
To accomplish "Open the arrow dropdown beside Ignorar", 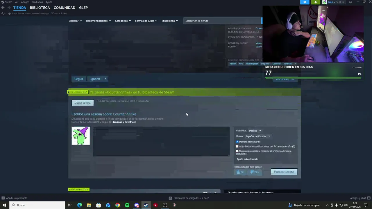I will click(105, 79).
